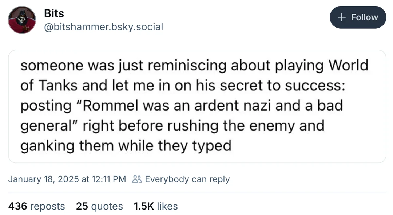The image size is (393, 215).
Task: Click the number 436 in post stats
Action: 17,206
